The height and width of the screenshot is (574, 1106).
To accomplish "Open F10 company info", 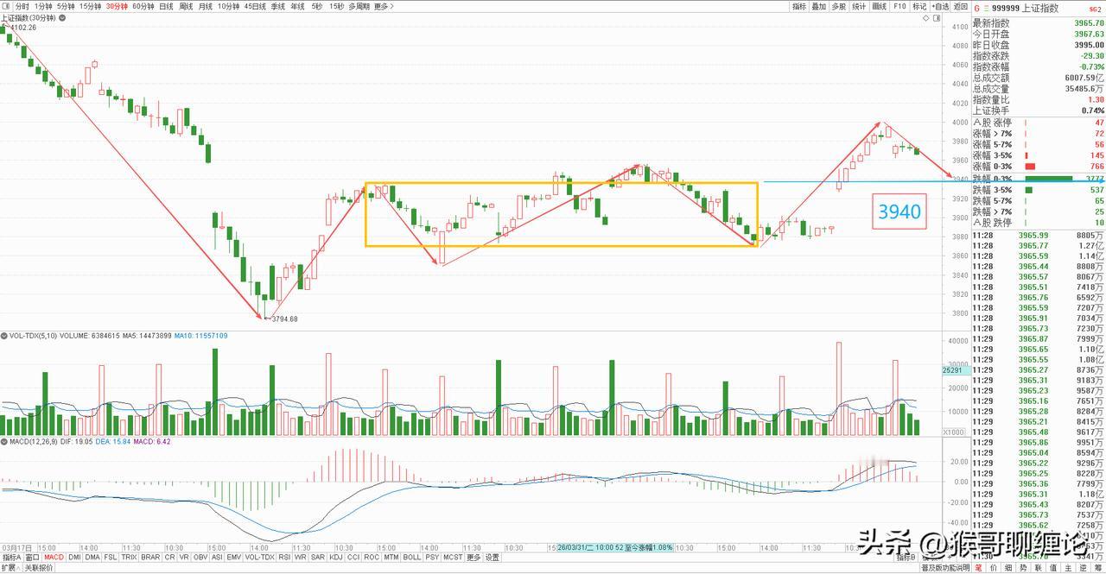I will 899,6.
